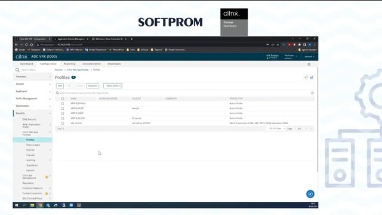Click the Security breadcrumb link

[x=58, y=70]
